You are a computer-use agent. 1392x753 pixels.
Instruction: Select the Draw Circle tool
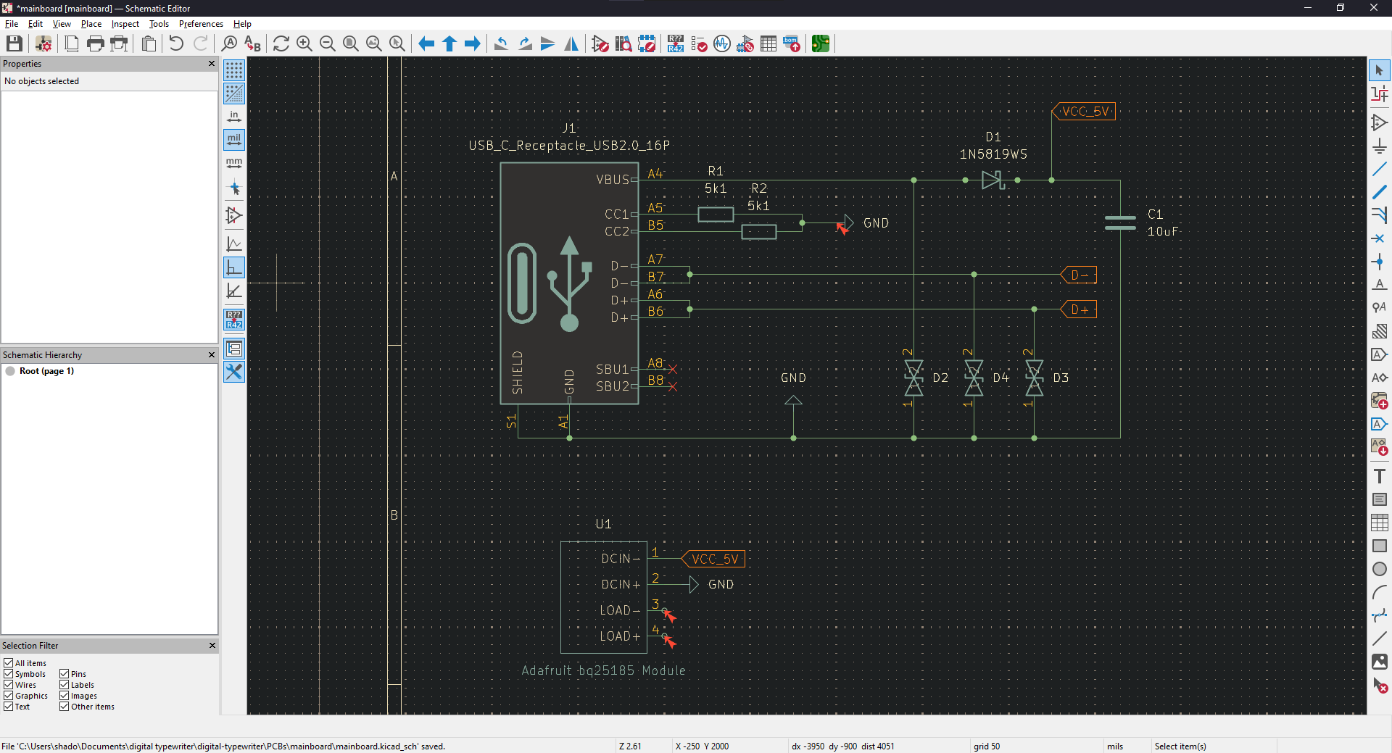[x=1379, y=569]
